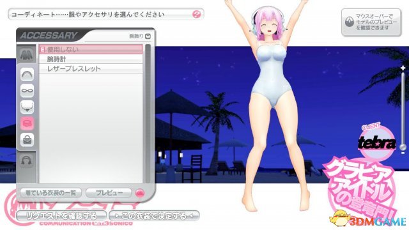The image size is (409, 230).
Task: Click リクエストを確認する button
Action: point(61,216)
